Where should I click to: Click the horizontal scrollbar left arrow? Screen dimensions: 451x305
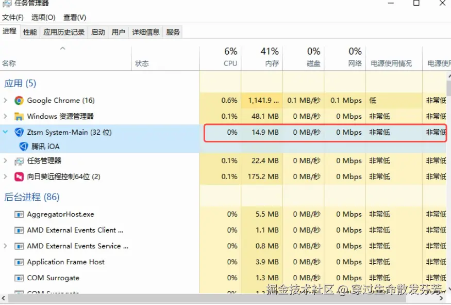(3, 298)
